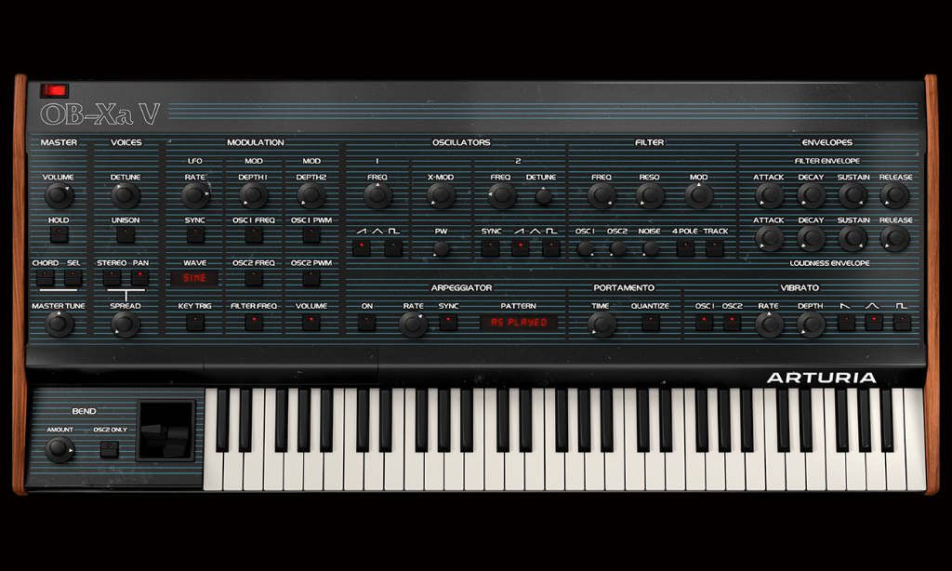Adjust Filter Envelope Release knob

pyautogui.click(x=895, y=195)
